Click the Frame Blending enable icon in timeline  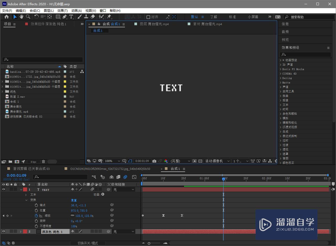pyautogui.click(x=118, y=177)
